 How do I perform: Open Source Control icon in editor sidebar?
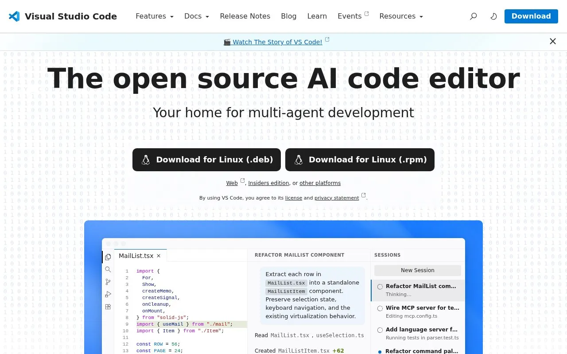click(108, 282)
